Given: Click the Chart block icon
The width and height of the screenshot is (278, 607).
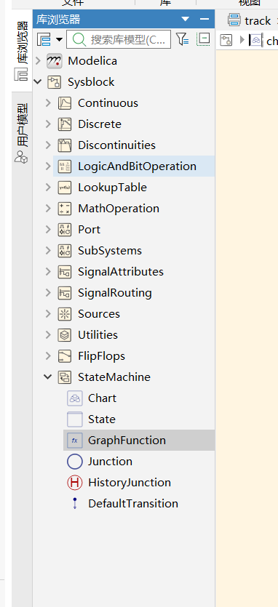Looking at the screenshot, I should point(75,398).
